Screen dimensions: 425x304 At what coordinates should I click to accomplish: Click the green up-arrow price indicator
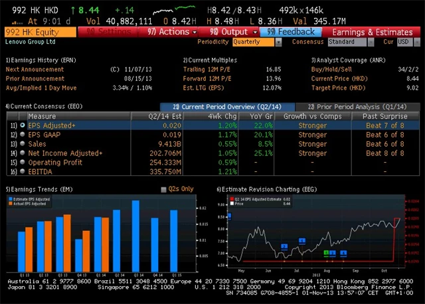tap(72, 11)
